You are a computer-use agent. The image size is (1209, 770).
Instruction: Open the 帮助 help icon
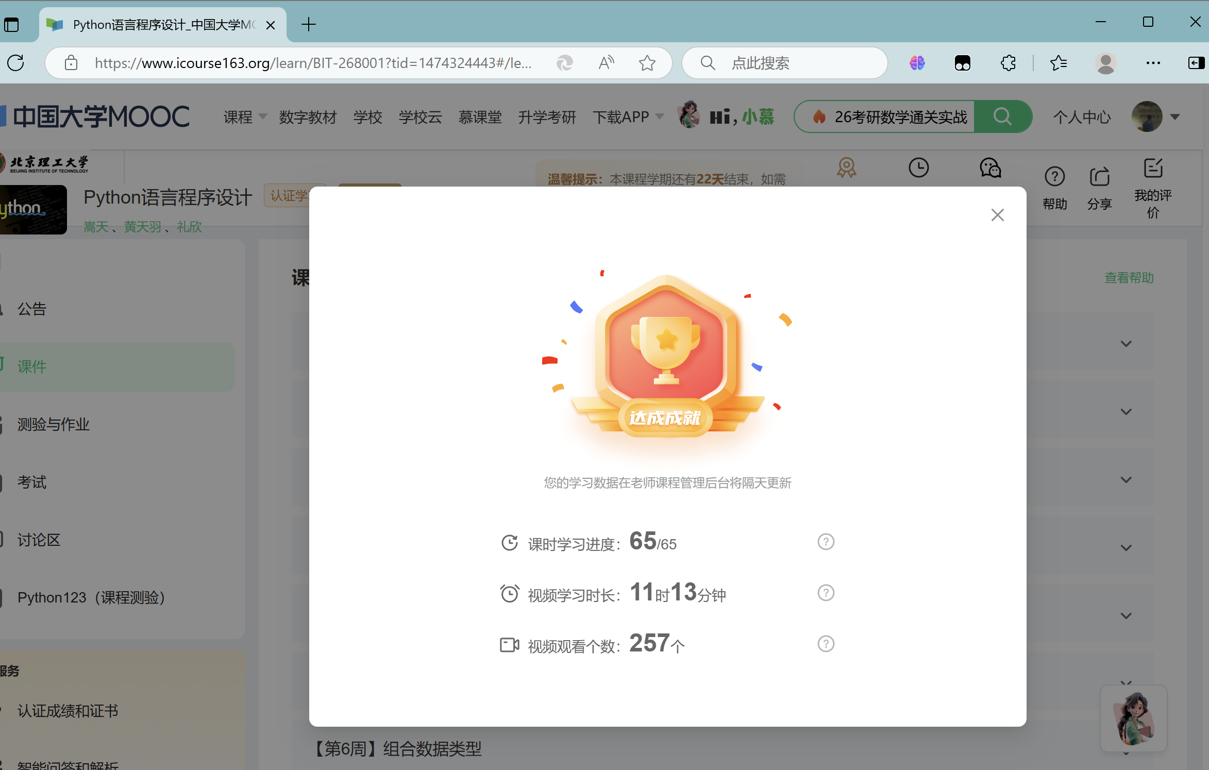(1054, 177)
